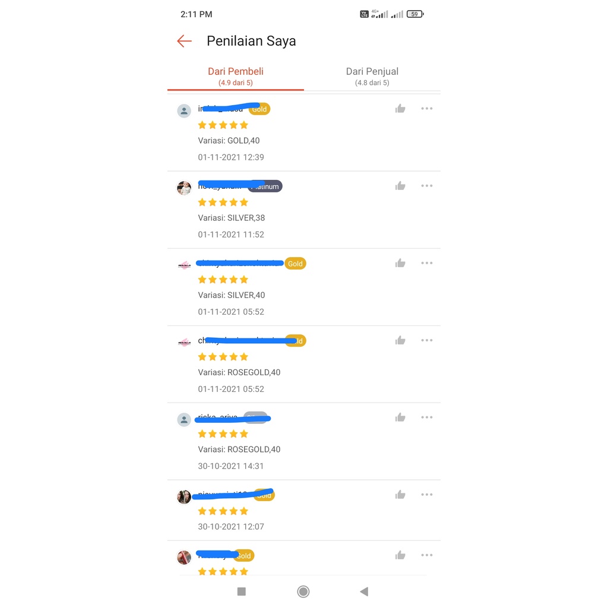Thumbs up the SILVER,40 review

[x=400, y=263]
